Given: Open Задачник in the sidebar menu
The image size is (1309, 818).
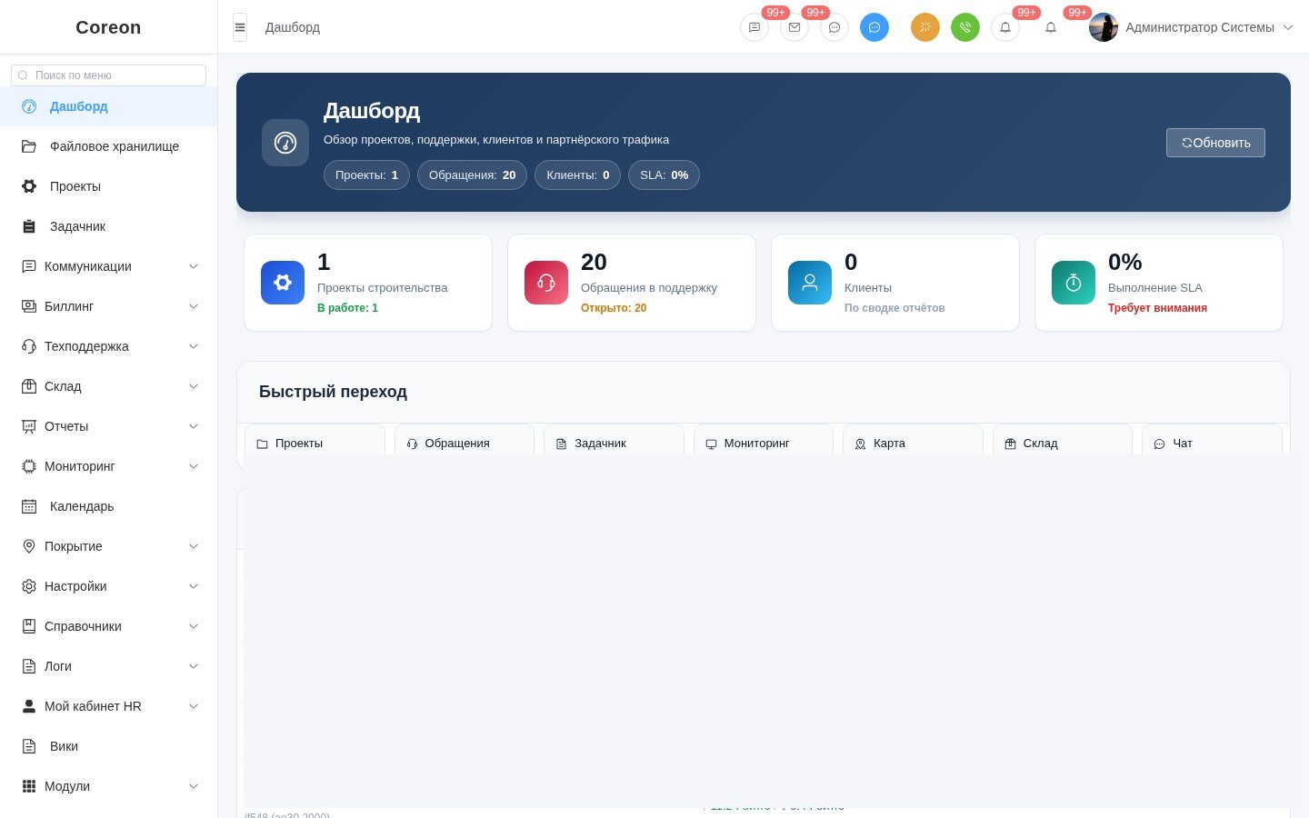Looking at the screenshot, I should coord(108,226).
